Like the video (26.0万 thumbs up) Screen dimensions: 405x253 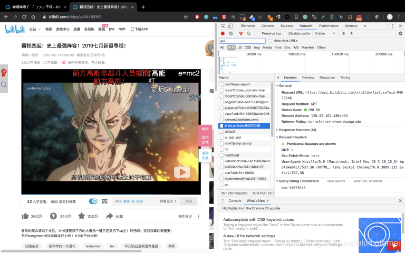(x=25, y=216)
